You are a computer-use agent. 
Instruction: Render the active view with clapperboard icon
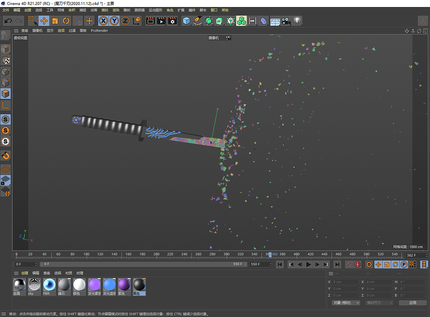[x=150, y=21]
